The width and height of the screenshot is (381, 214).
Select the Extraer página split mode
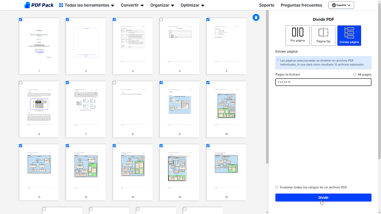pyautogui.click(x=349, y=35)
